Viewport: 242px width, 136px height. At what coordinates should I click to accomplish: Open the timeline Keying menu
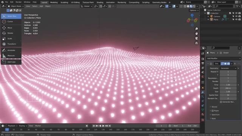coord(23,126)
